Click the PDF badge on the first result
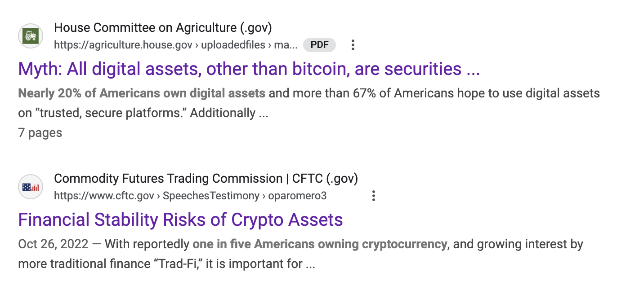This screenshot has height=290, width=617. (x=319, y=45)
